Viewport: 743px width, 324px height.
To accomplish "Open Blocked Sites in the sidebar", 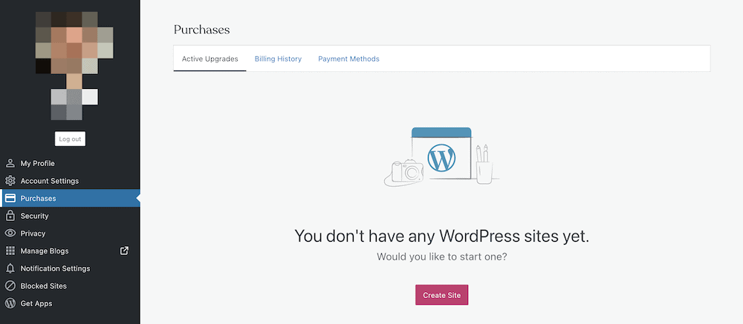I will [70, 286].
